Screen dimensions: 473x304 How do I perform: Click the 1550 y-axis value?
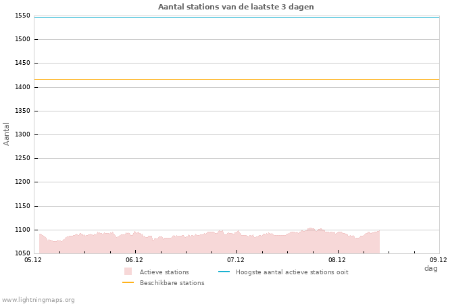[x=22, y=16]
